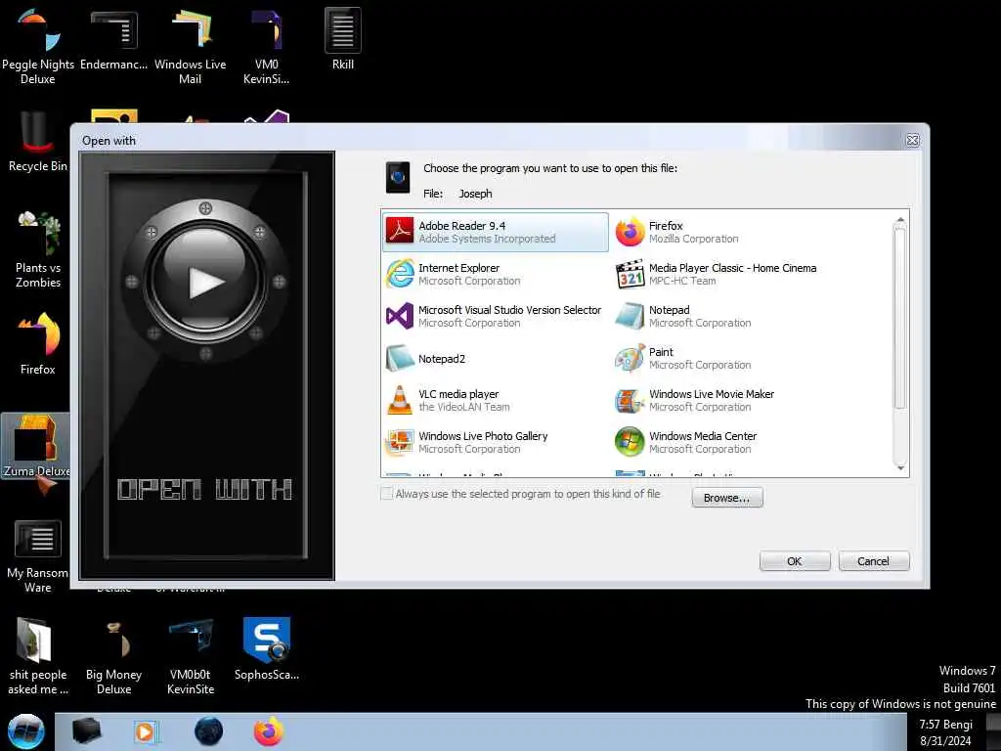
Task: Select Plants vs Zombies desktop icon
Action: click(x=38, y=249)
